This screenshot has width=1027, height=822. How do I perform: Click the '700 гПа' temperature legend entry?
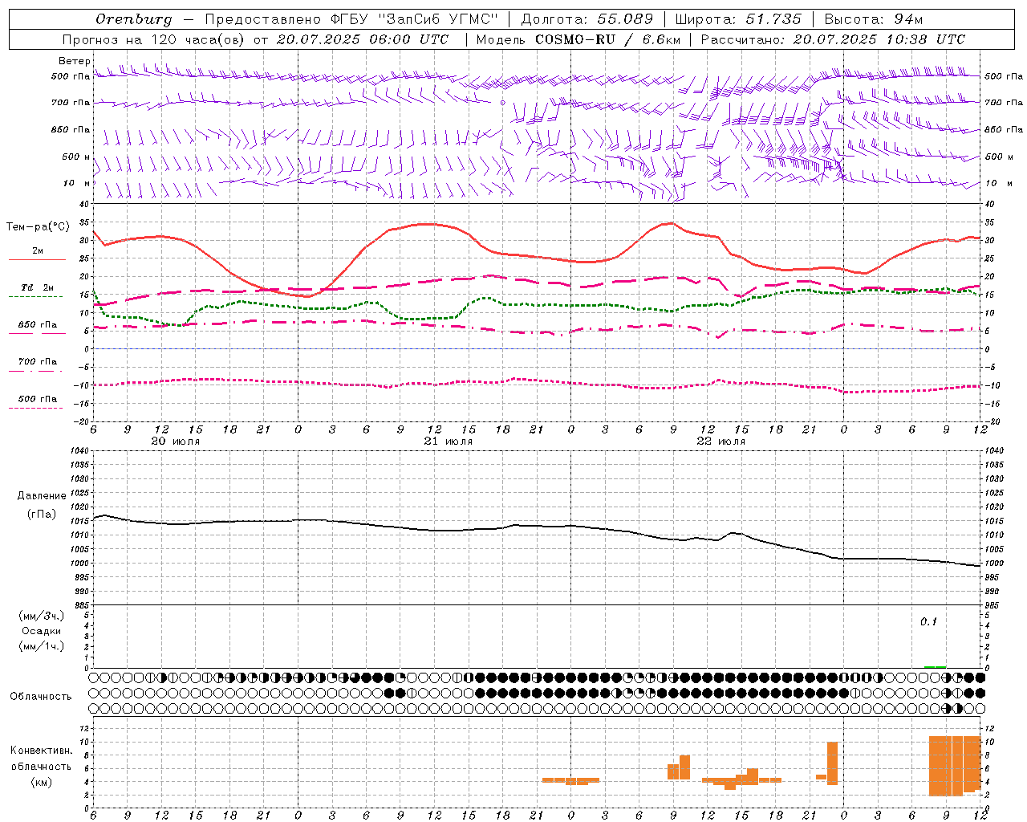(x=37, y=362)
